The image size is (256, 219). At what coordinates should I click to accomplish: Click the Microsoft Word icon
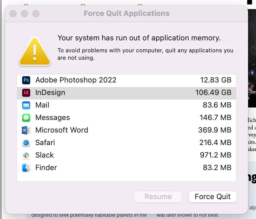click(26, 130)
